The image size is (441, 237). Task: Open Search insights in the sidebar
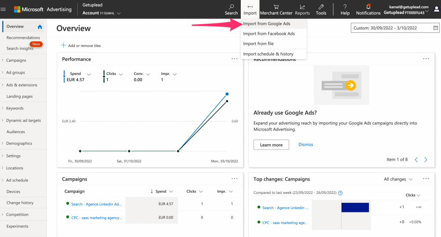click(x=20, y=48)
